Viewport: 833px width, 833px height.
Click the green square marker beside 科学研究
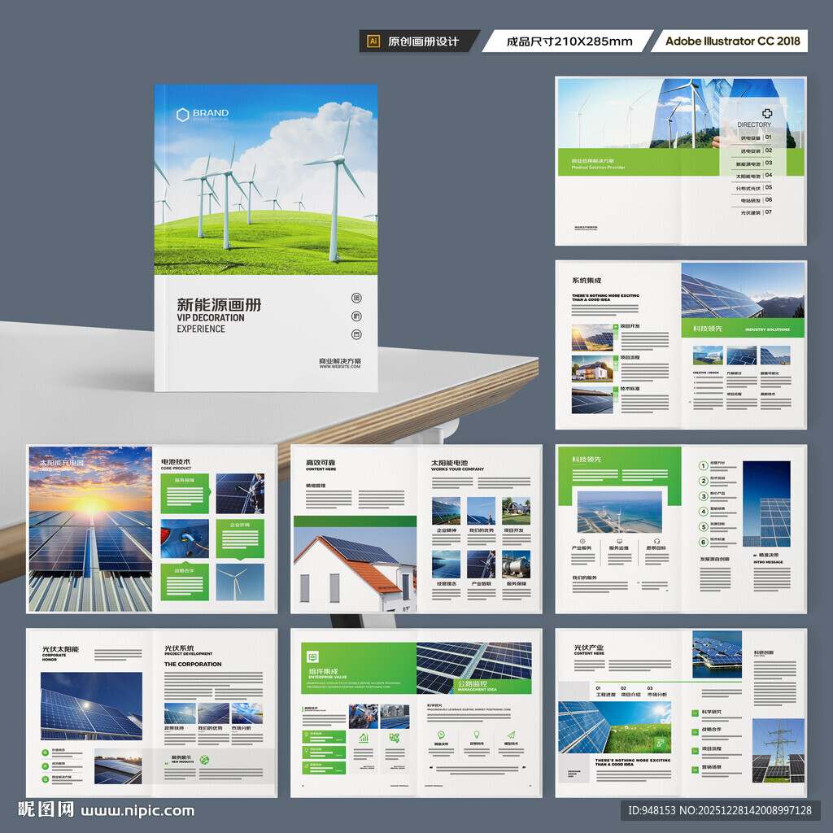(x=695, y=713)
